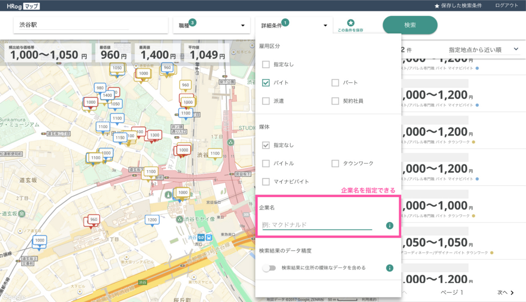This screenshot has height=302, width=526.
Task: Open the ,050〜1,050 円 job result
Action: 463,241
